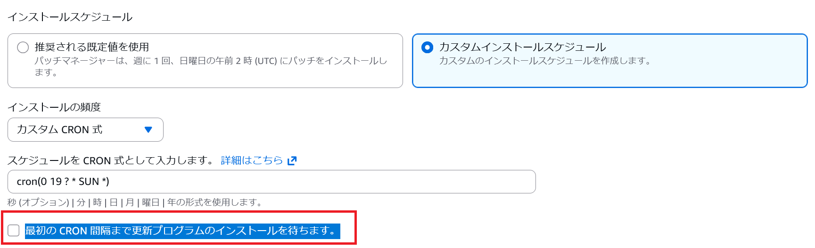This screenshot has width=815, height=248.
Task: Open the 詳細はこちら link
Action: tap(252, 161)
